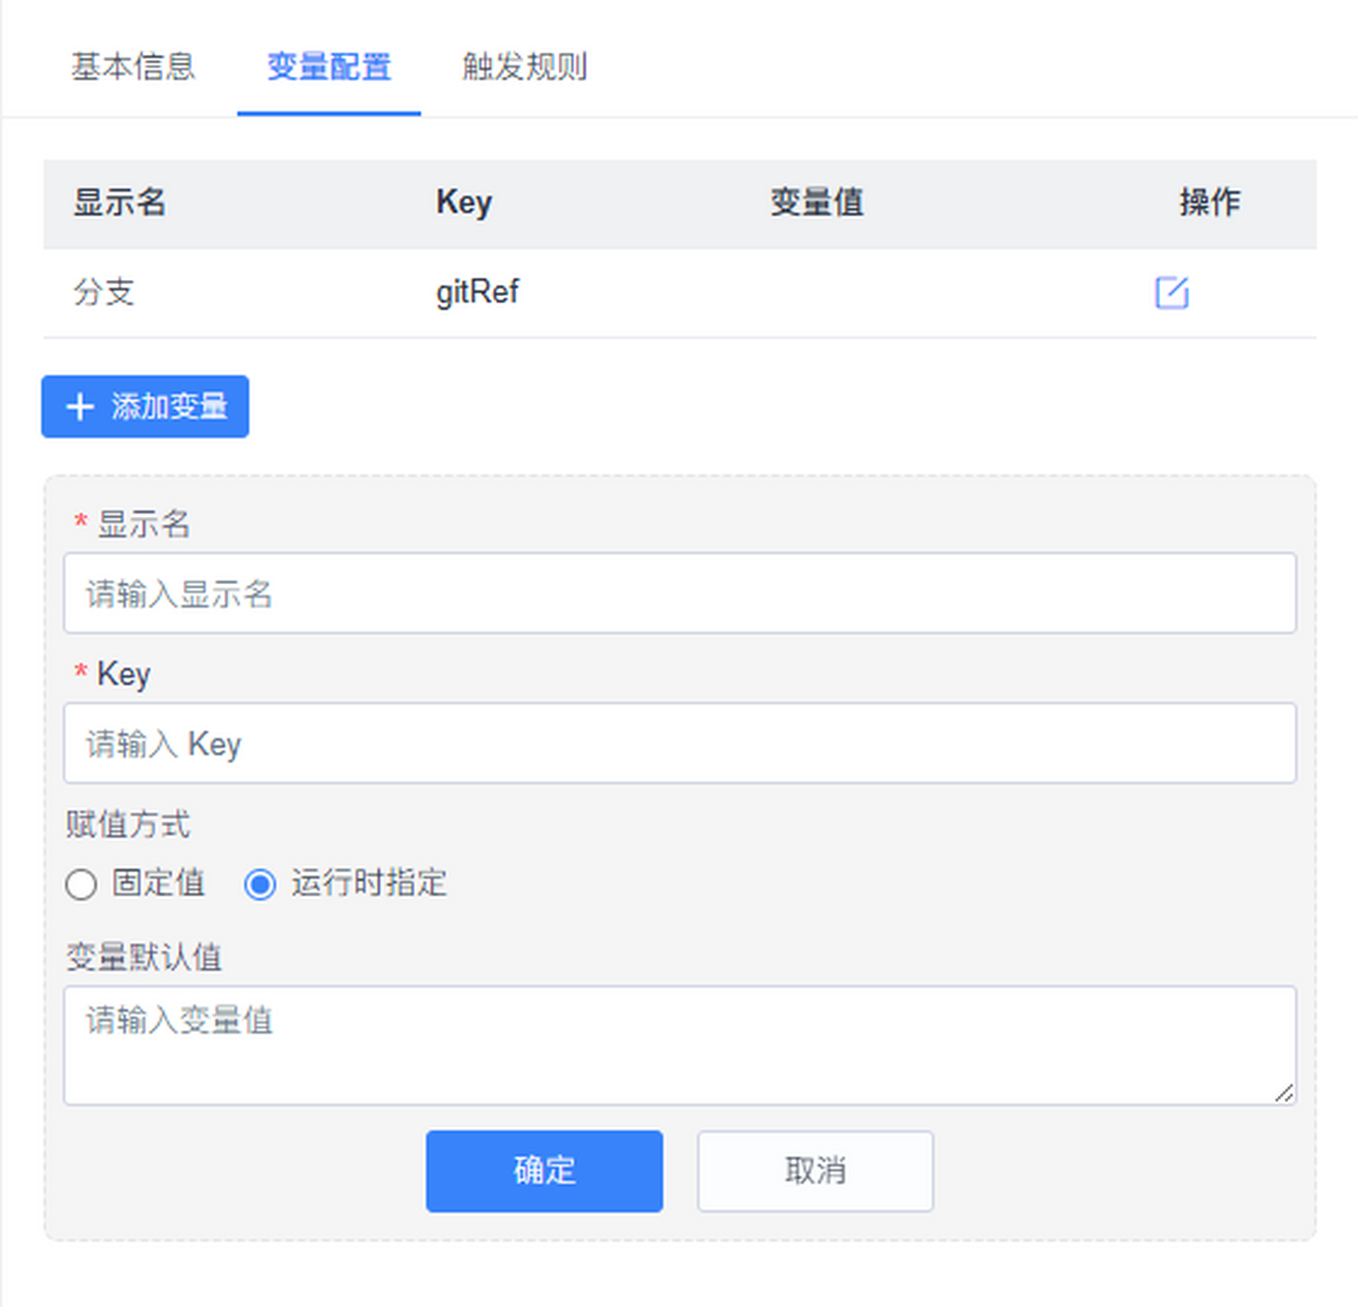Image resolution: width=1358 pixels, height=1307 pixels.
Task: Focus the 请输入显示名 input field
Action: 680,592
